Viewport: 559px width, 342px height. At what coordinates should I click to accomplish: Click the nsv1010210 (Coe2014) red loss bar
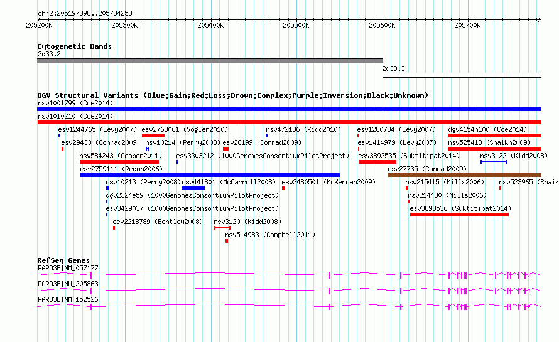pyautogui.click(x=289, y=122)
